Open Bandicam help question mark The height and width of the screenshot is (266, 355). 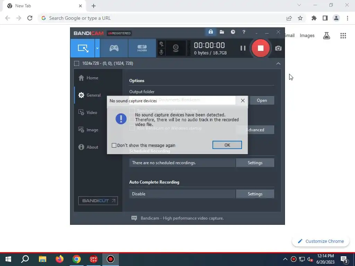[244, 32]
